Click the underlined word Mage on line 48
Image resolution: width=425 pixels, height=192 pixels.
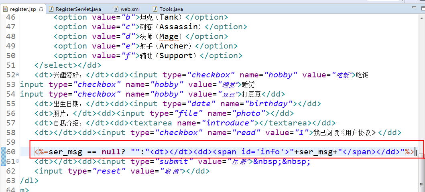click(x=169, y=36)
